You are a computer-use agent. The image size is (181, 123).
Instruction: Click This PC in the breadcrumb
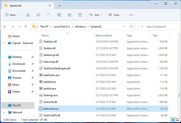pos(44,27)
